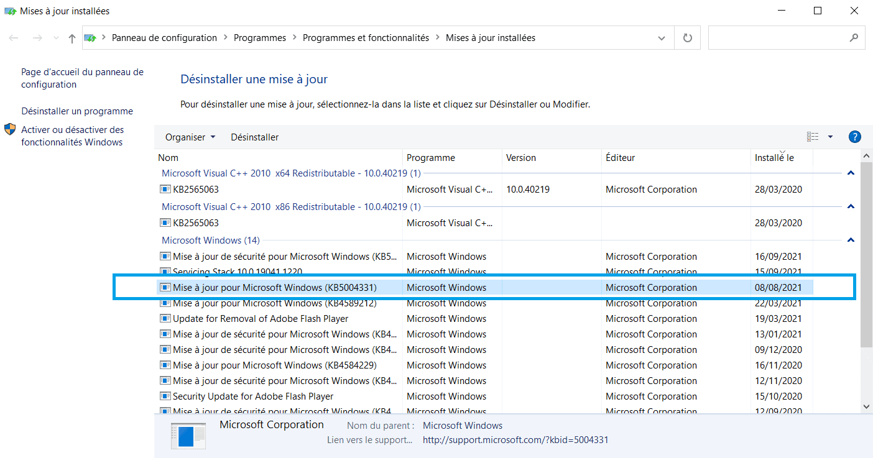Viewport: 873px width, 458px height.
Task: Select the Microsoft Windows (14) group header
Action: [x=211, y=240]
